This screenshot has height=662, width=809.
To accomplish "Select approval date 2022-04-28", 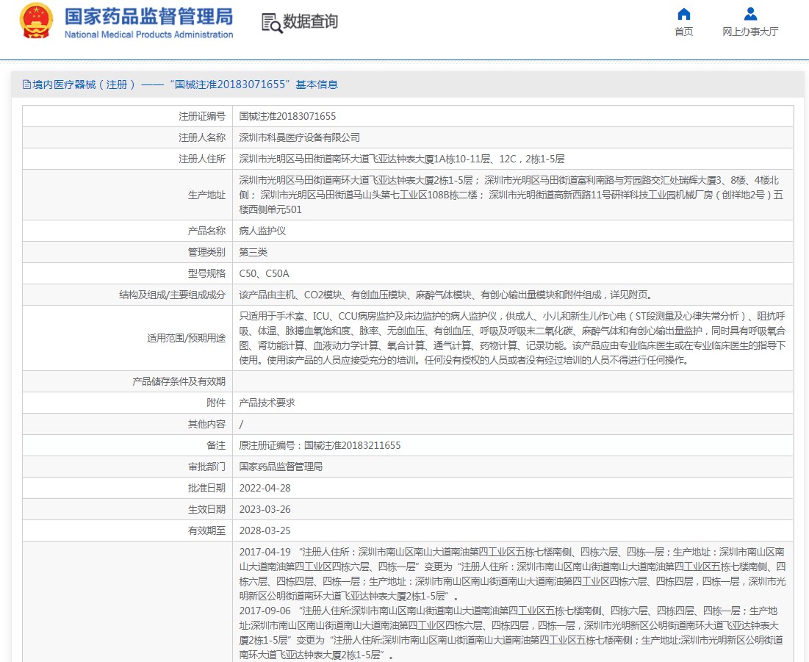I will coord(265,488).
